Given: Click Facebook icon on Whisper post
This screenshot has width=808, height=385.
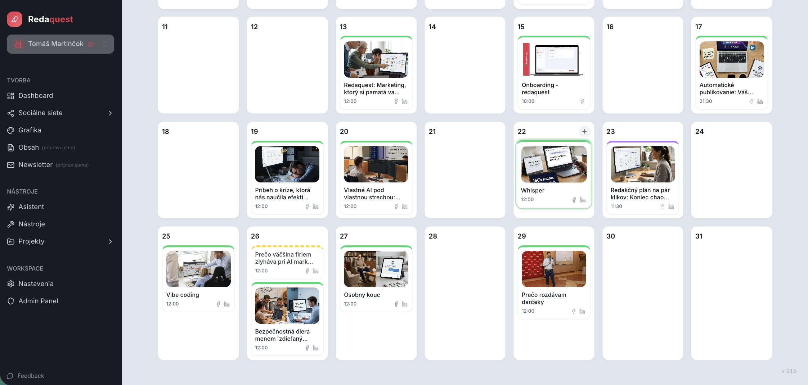Looking at the screenshot, I should point(574,200).
